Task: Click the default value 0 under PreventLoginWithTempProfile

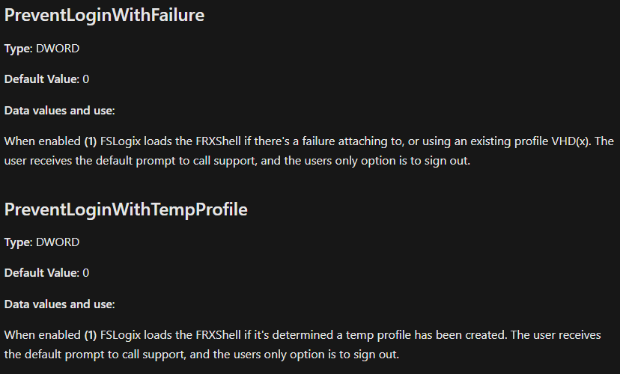Action: 86,273
